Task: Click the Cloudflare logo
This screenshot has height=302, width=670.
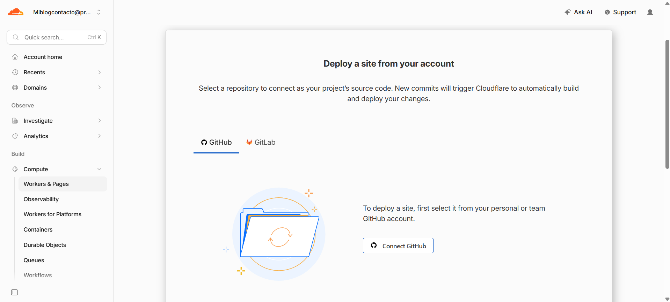Action: coord(16,12)
